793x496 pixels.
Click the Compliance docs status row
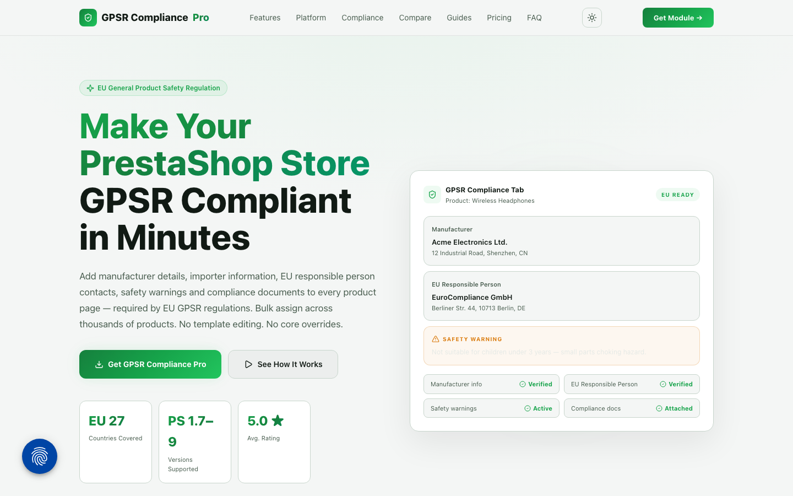tap(632, 408)
